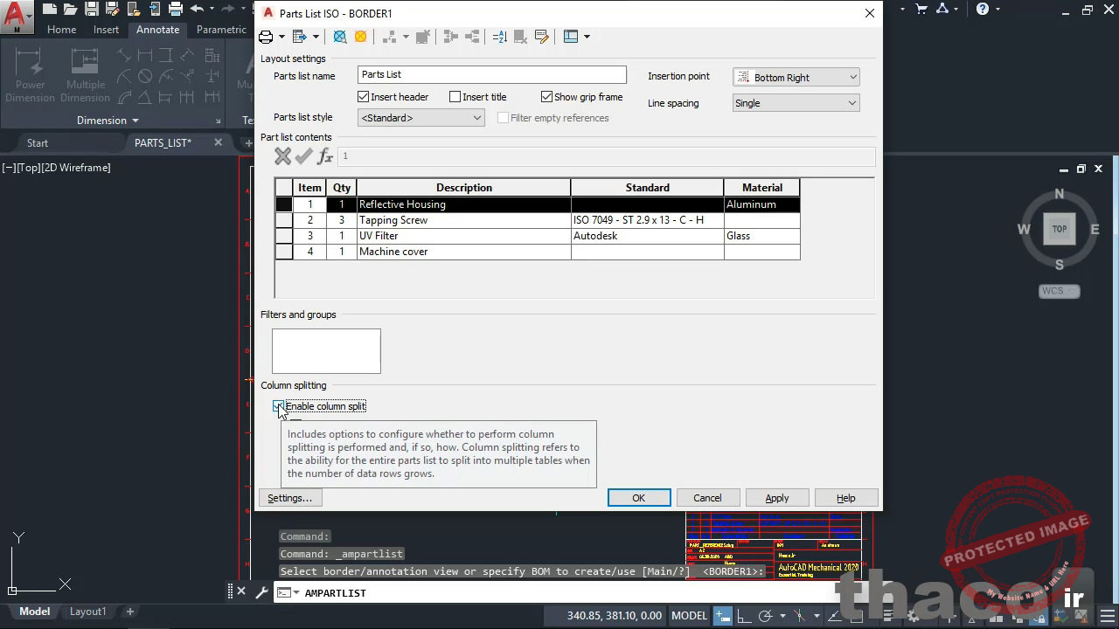Image resolution: width=1119 pixels, height=629 pixels.
Task: Select the Tapping Screw description cell
Action: 463,220
